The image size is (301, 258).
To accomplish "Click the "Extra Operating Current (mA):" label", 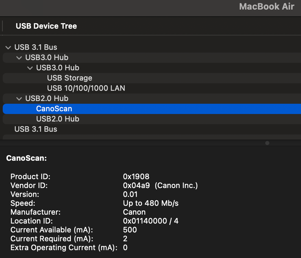I will coord(64,247).
